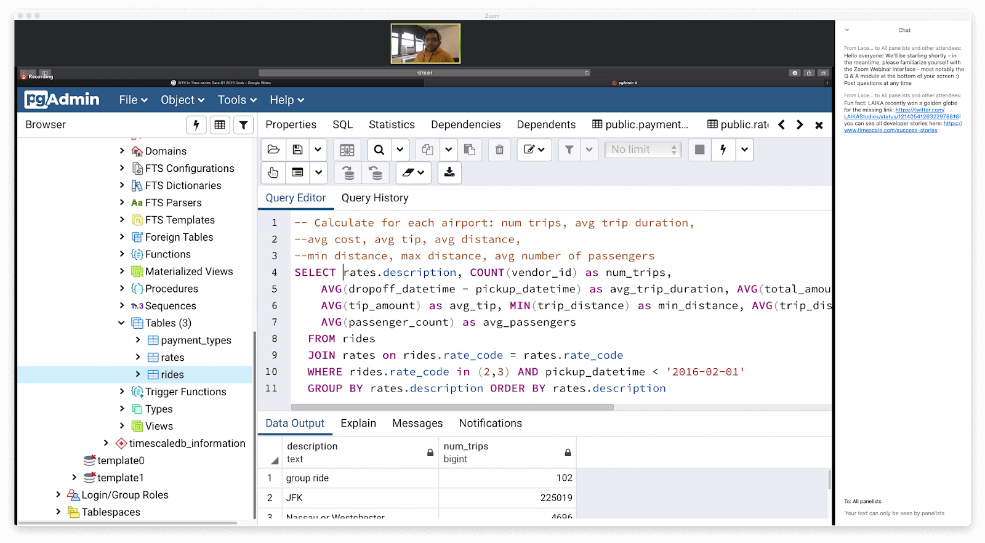Open the Edit pencil dropdown
This screenshot has width=985, height=543.
click(x=534, y=150)
